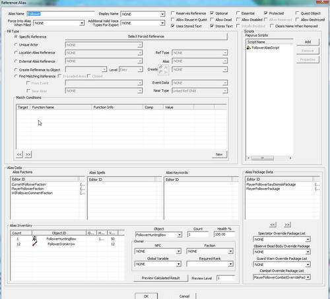Click previous arrows under Alias Package Data
330x299 pixels.
click(x=273, y=224)
